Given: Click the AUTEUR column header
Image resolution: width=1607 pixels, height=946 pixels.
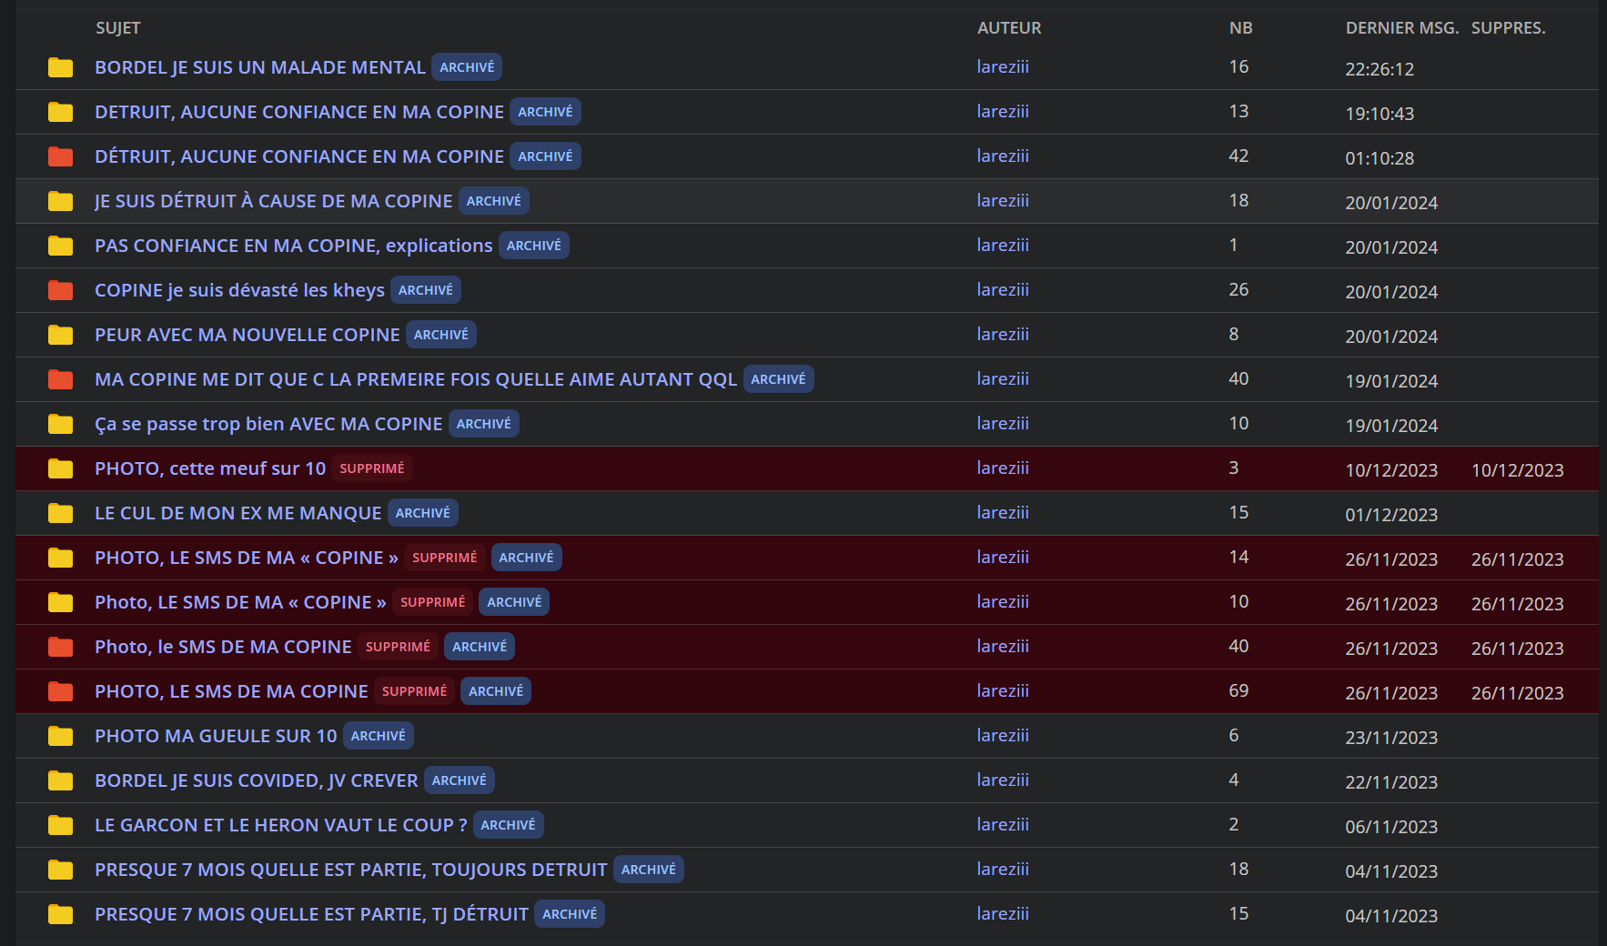Looking at the screenshot, I should (1009, 28).
